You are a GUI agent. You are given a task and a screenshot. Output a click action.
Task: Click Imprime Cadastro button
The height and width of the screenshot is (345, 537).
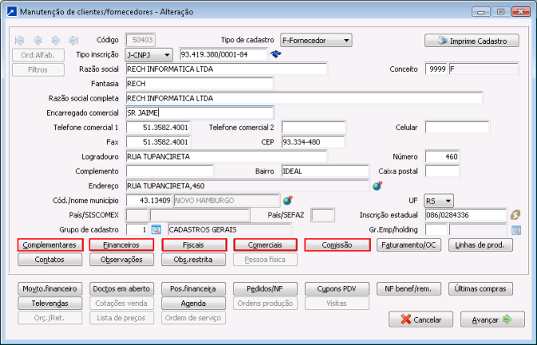click(471, 41)
